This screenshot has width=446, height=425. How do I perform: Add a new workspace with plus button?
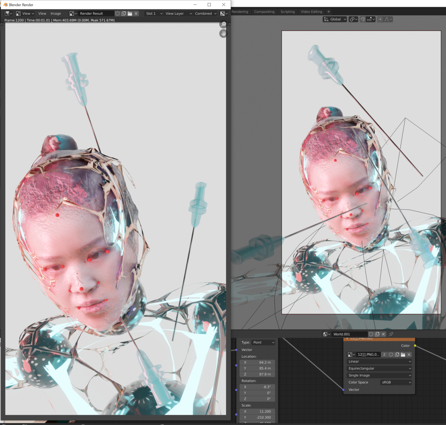[329, 12]
